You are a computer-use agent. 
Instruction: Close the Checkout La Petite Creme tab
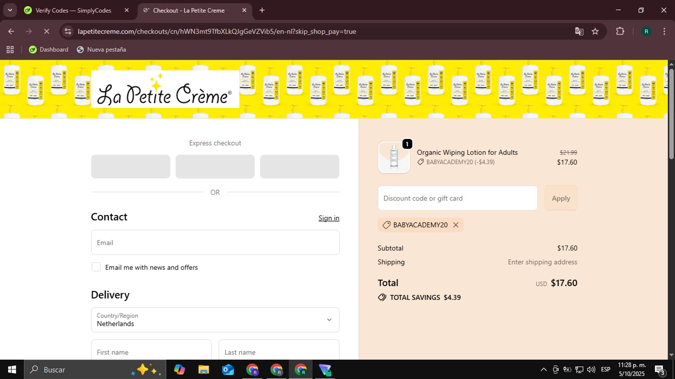pos(244,10)
